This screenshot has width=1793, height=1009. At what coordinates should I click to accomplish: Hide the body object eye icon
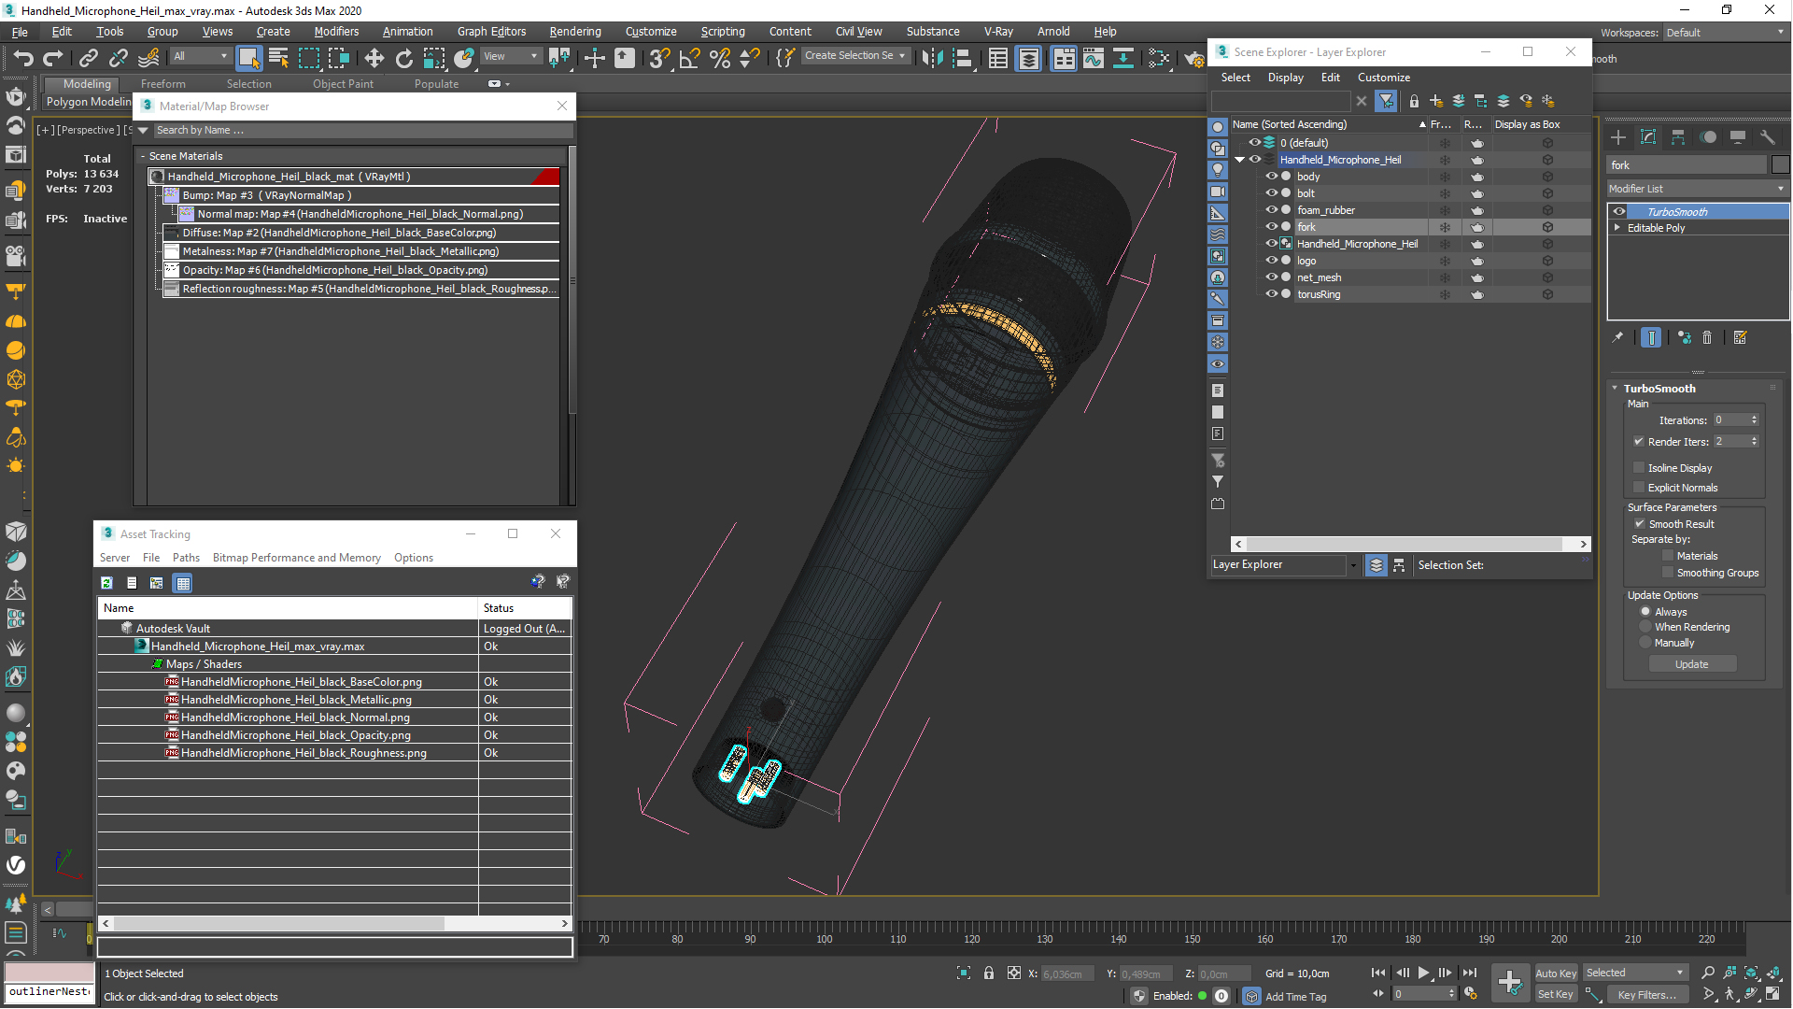pos(1271,177)
